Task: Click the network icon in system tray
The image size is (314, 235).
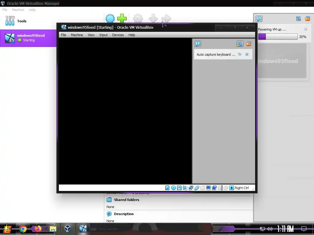Action: coord(262,229)
